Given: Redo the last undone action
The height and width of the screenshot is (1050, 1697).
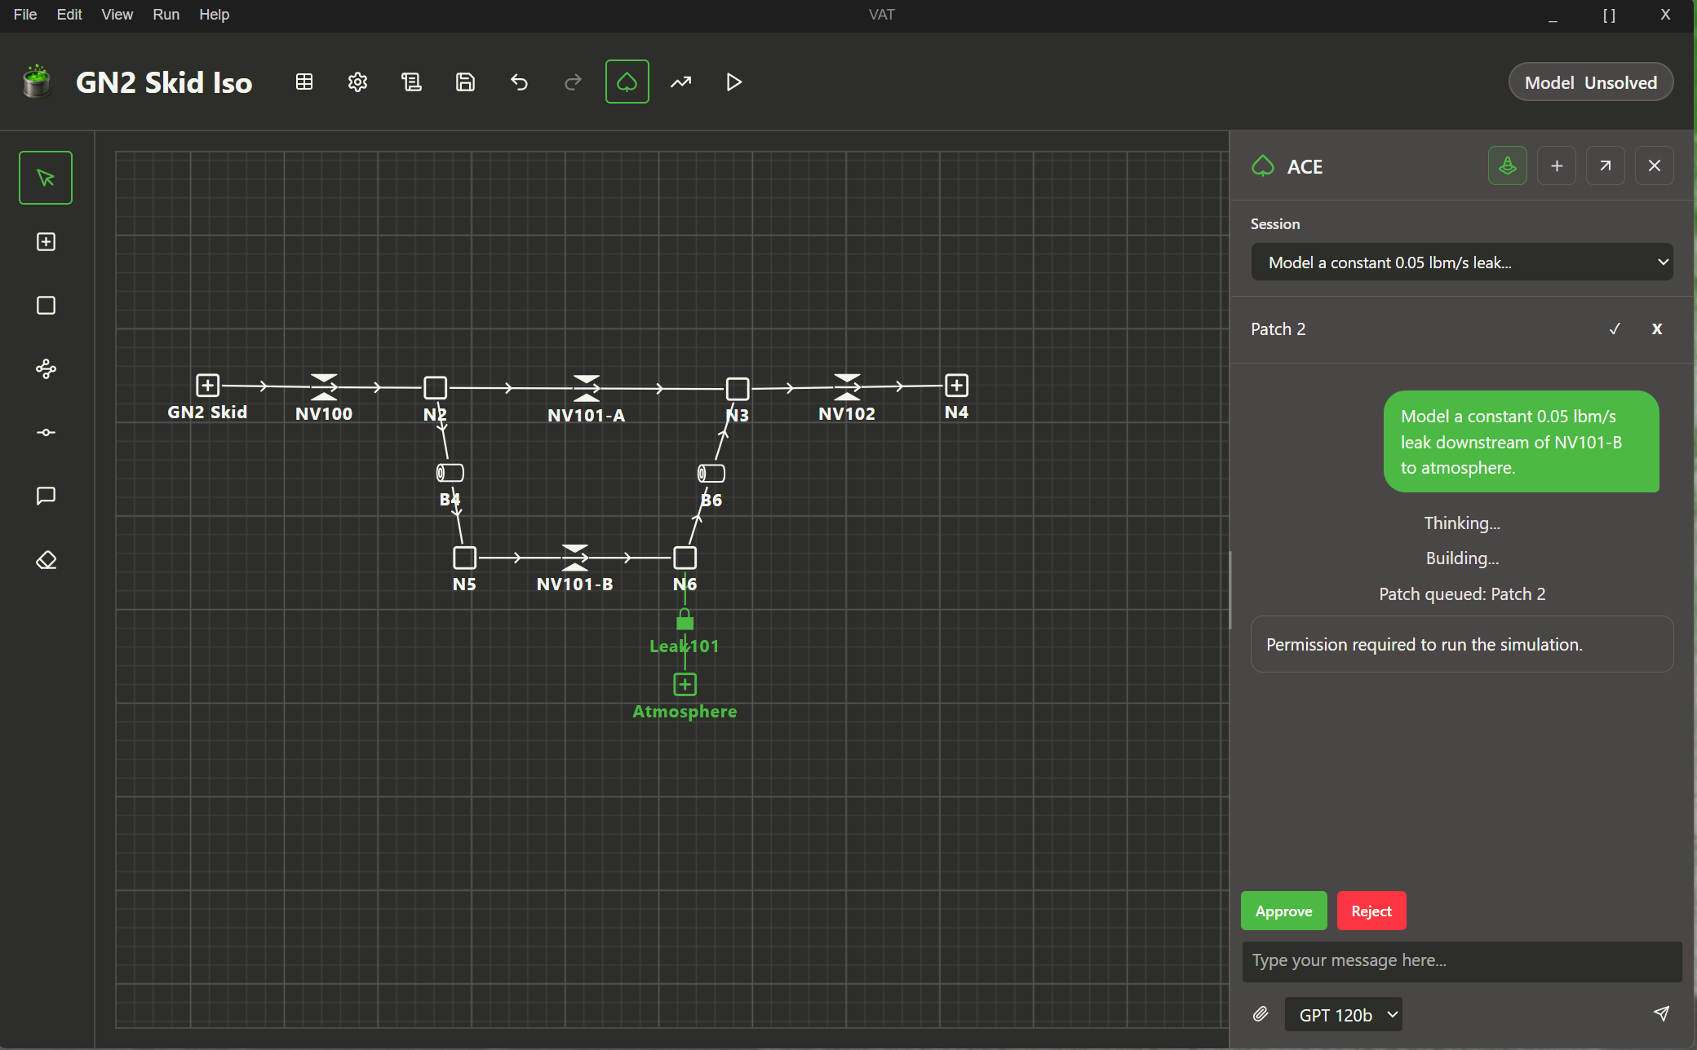Looking at the screenshot, I should click(573, 82).
